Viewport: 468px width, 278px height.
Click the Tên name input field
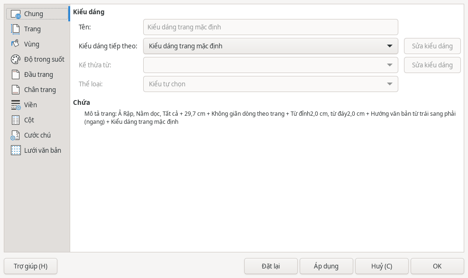point(270,27)
